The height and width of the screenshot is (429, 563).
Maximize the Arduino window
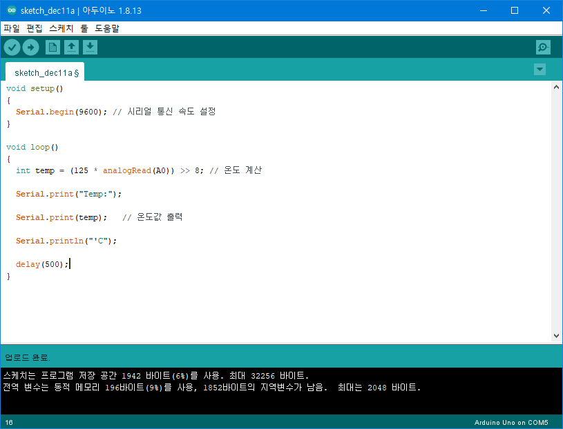[515, 10]
